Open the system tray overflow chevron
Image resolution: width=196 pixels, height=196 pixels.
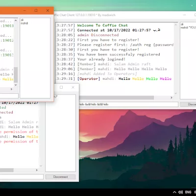click(174, 192)
